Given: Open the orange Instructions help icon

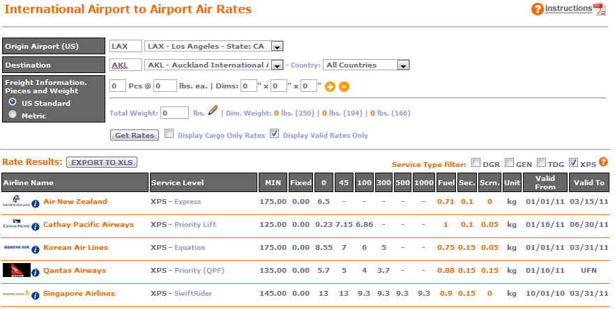Looking at the screenshot, I should click(538, 8).
